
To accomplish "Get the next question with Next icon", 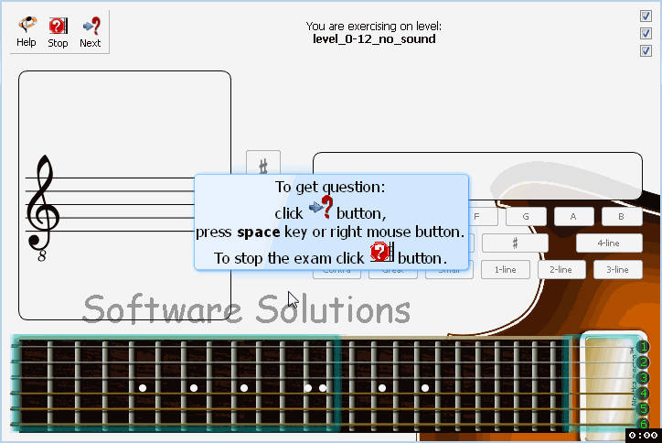I will [90, 31].
